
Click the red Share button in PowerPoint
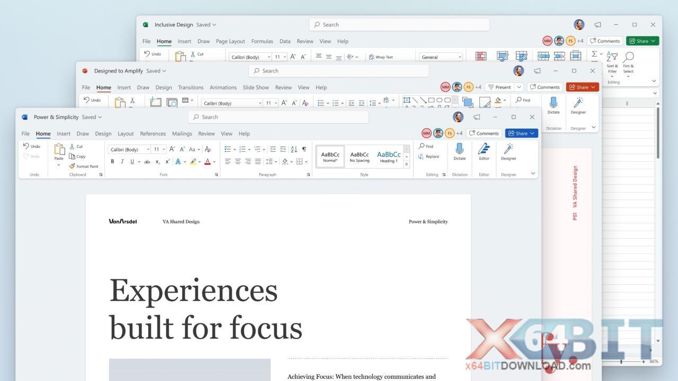click(x=583, y=87)
